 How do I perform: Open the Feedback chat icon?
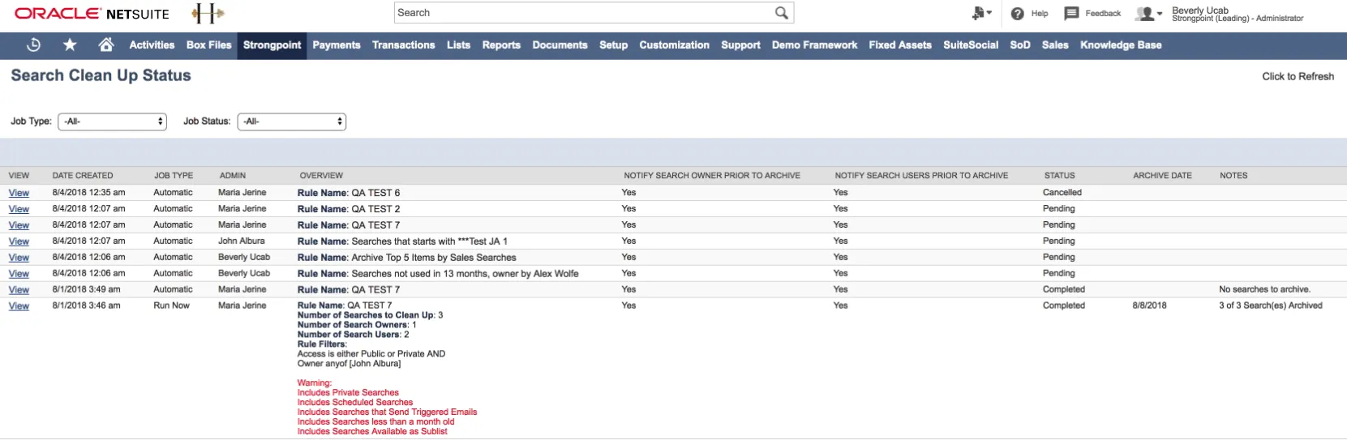pos(1071,14)
